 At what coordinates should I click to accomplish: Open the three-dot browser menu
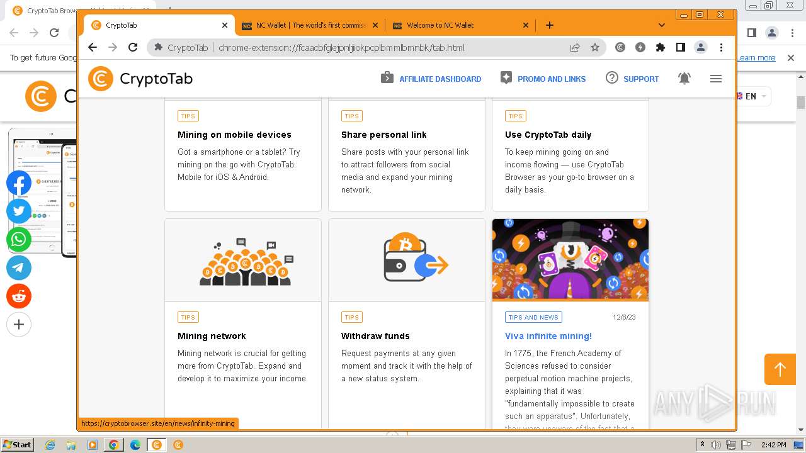(722, 47)
